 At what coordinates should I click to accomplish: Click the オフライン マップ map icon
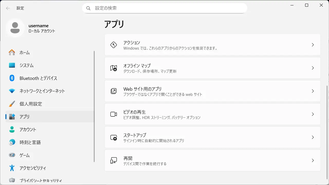pos(114,68)
